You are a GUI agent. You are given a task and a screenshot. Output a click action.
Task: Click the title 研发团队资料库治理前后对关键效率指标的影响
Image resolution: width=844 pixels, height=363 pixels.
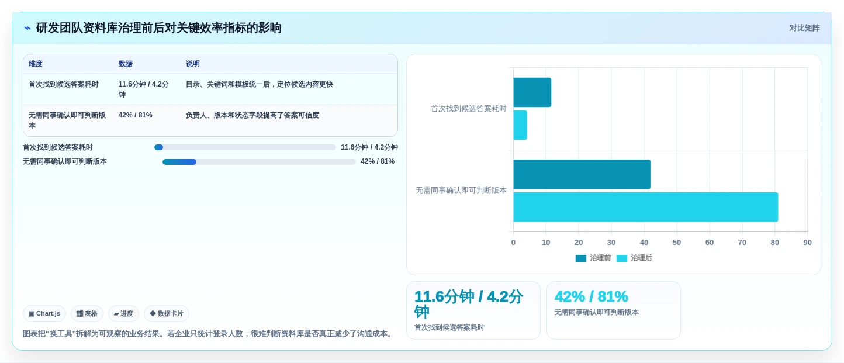[159, 28]
